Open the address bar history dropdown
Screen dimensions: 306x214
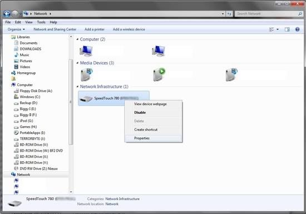pyautogui.click(x=223, y=14)
